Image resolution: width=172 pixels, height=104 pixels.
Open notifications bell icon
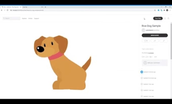[165, 18]
